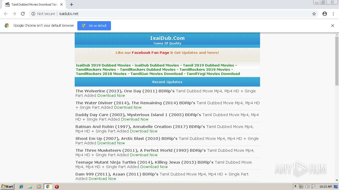
Task: Click the red Opera icon on taskbar
Action: click(x=57, y=187)
